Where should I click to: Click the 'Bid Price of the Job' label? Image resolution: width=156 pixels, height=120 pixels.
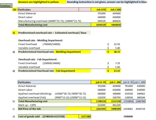click(30, 109)
